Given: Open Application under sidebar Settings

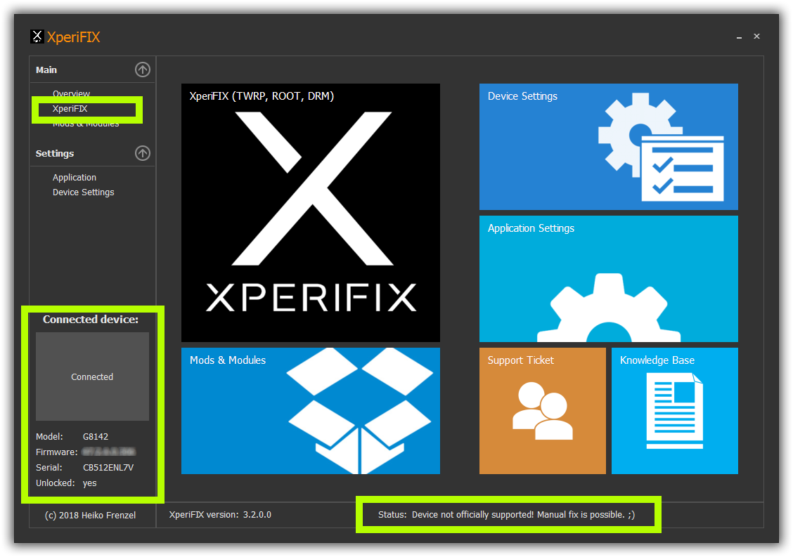Looking at the screenshot, I should 75,178.
